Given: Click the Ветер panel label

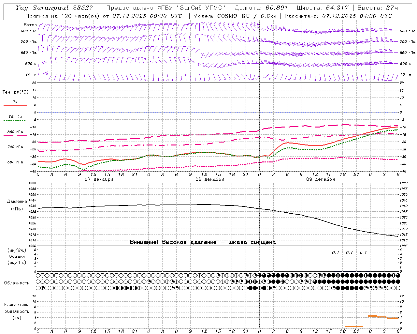Looking at the screenshot, I should [30, 25].
